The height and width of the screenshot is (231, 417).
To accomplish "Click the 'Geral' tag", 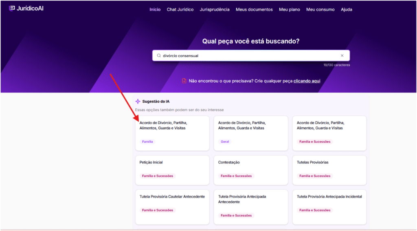I will point(225,142).
